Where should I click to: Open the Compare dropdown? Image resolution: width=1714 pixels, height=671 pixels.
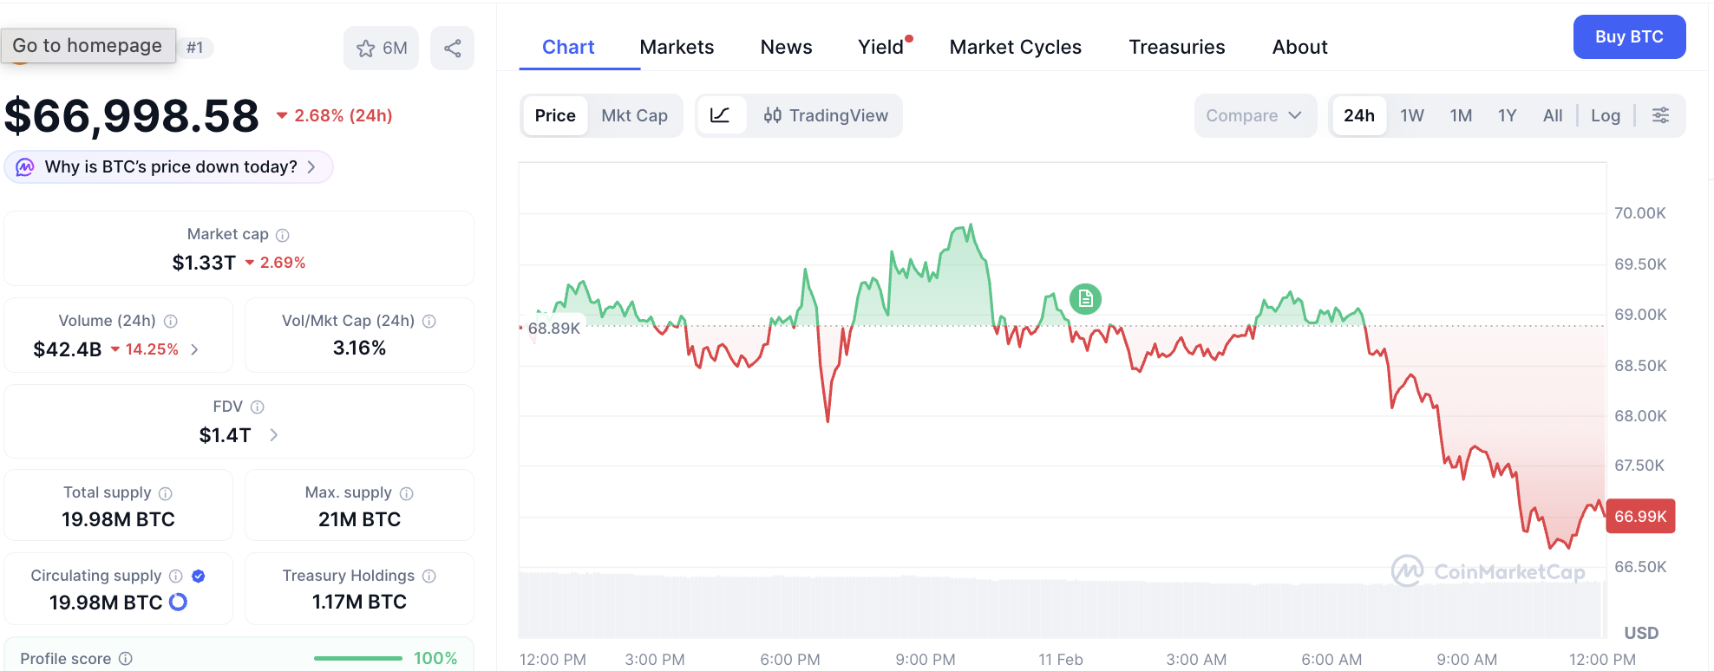[1254, 115]
